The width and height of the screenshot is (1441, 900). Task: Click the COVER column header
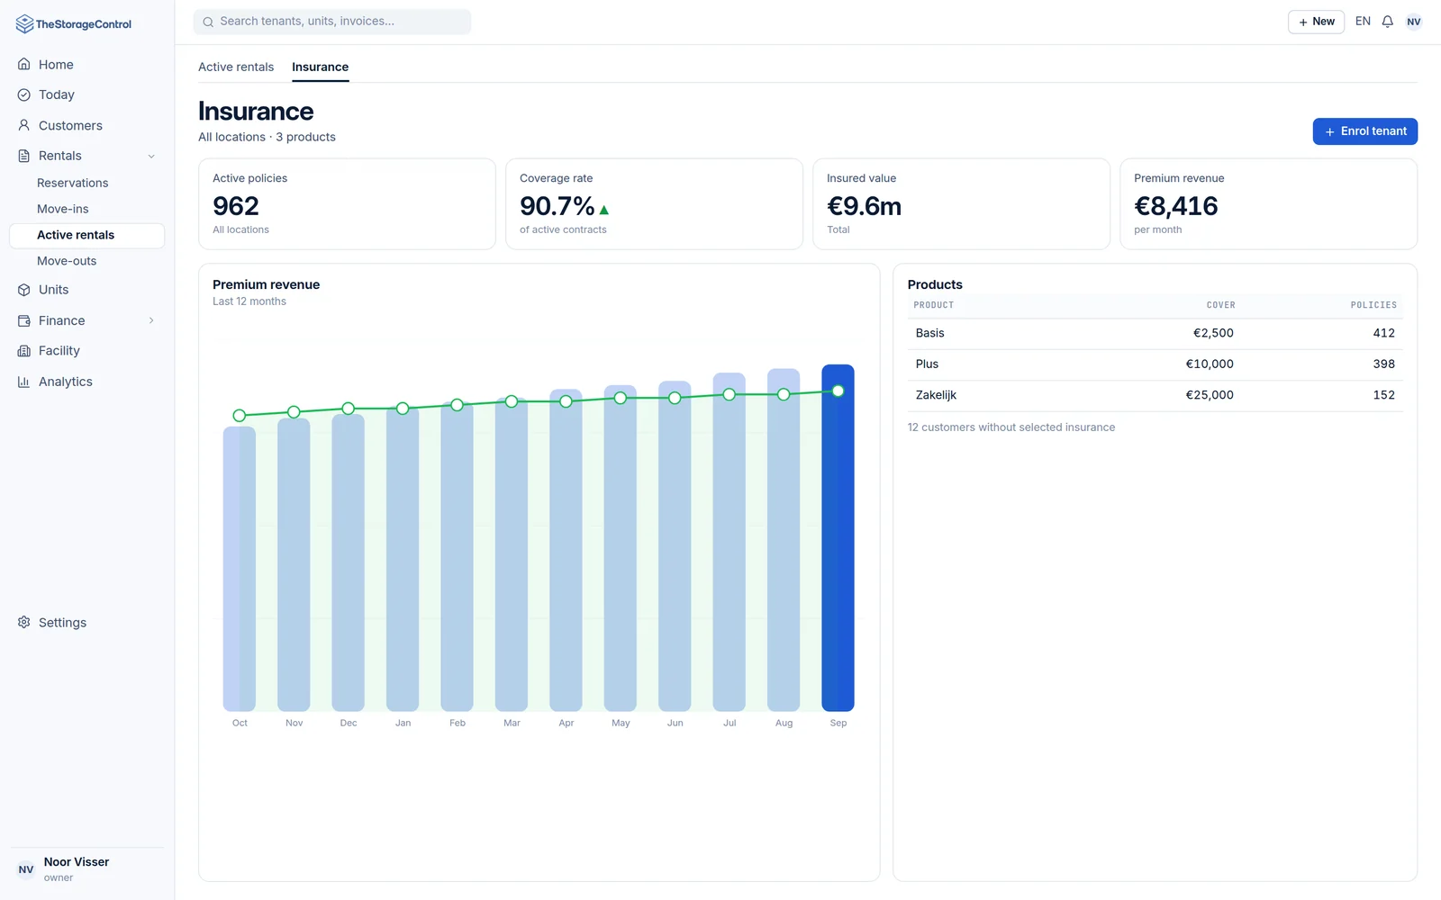(x=1220, y=305)
